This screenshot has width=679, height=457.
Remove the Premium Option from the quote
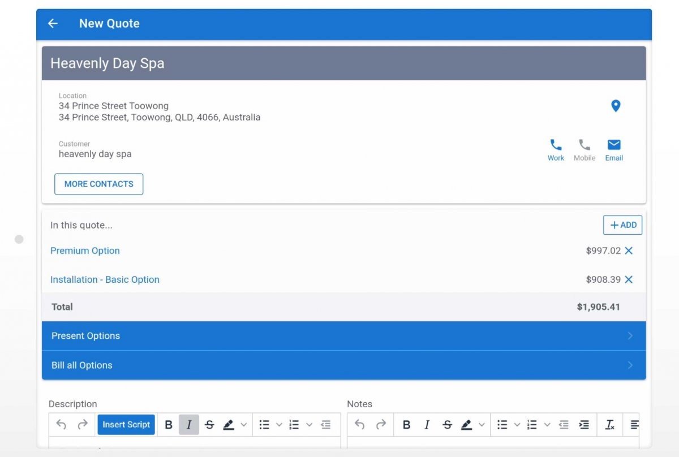click(629, 251)
